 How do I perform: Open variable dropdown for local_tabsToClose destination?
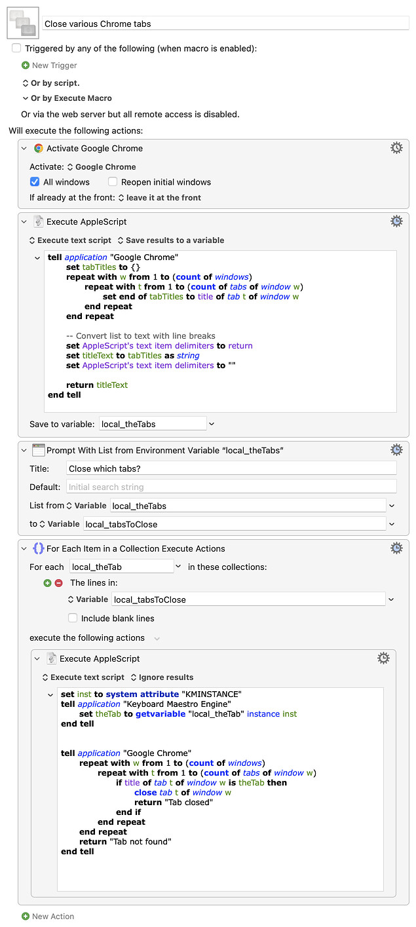[x=392, y=524]
